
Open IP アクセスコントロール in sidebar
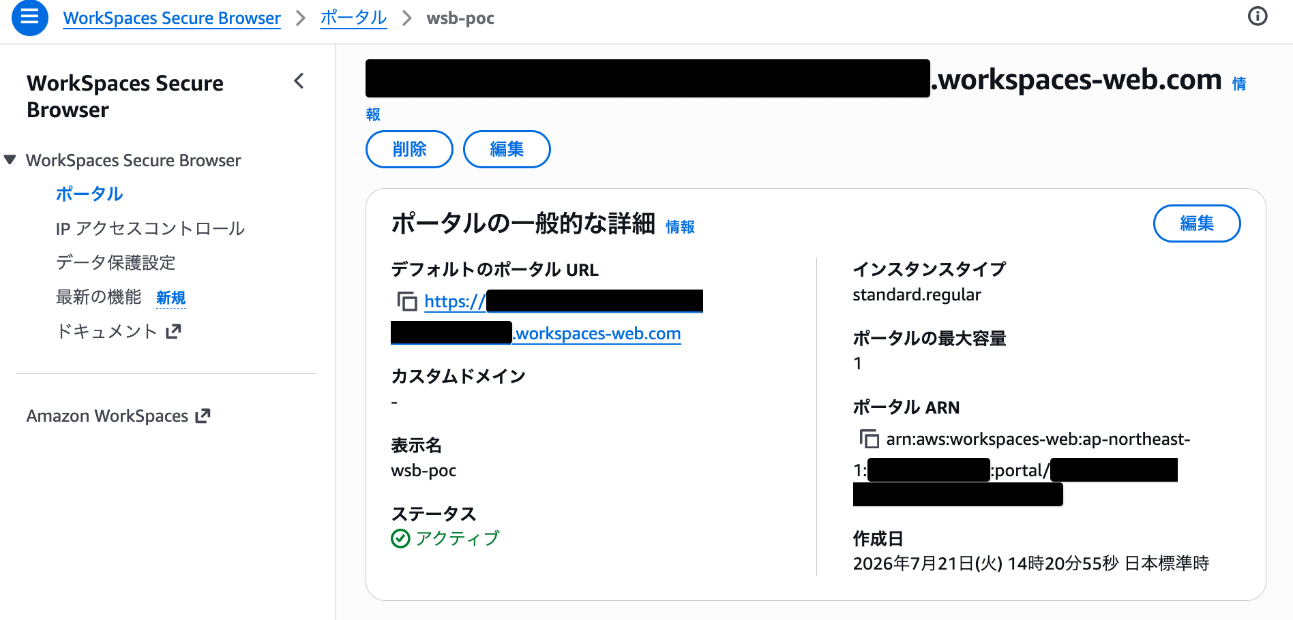point(150,228)
